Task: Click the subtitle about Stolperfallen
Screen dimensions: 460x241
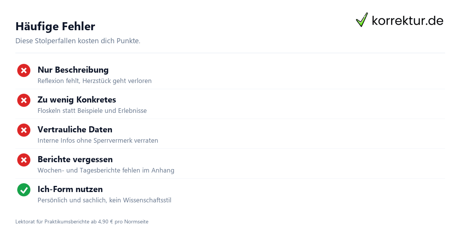Action: (78, 41)
